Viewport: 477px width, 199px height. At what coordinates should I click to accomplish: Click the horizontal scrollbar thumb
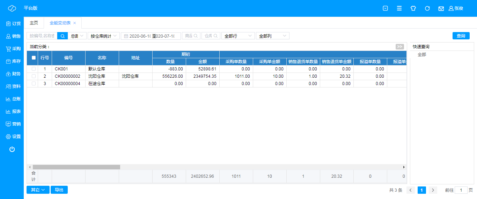(76, 167)
